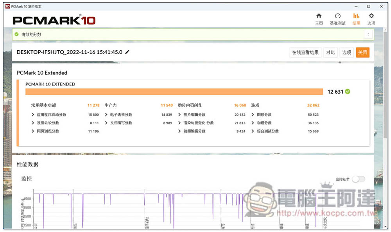Click the 监控 subheading
Viewport: 391px width, 232px height.
[x=27, y=179]
